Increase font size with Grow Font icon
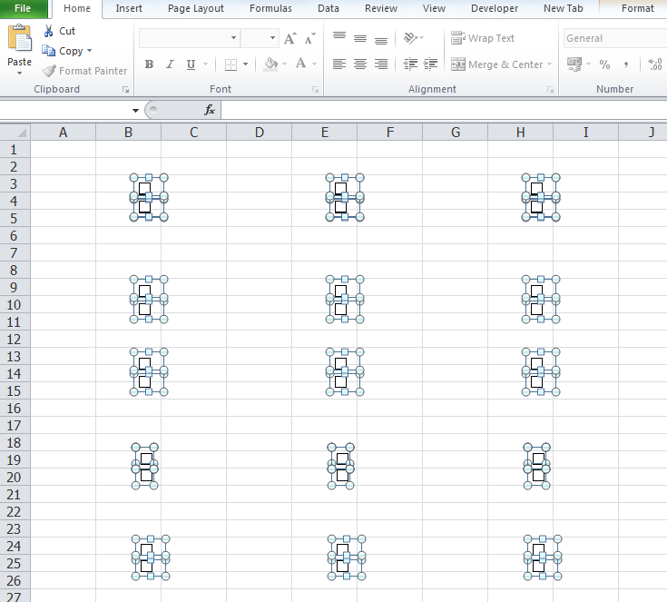Screen dimensions: 667x602 pos(290,38)
